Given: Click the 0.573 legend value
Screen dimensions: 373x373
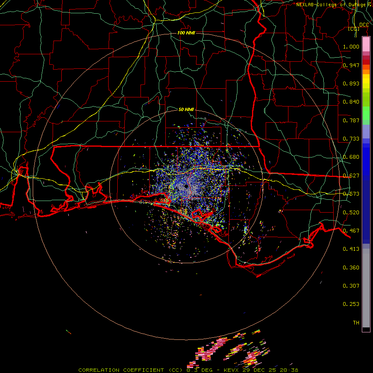Looking at the screenshot, I should click(351, 194).
